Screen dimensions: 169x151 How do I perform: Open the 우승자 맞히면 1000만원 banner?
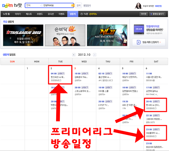click(148, 6)
